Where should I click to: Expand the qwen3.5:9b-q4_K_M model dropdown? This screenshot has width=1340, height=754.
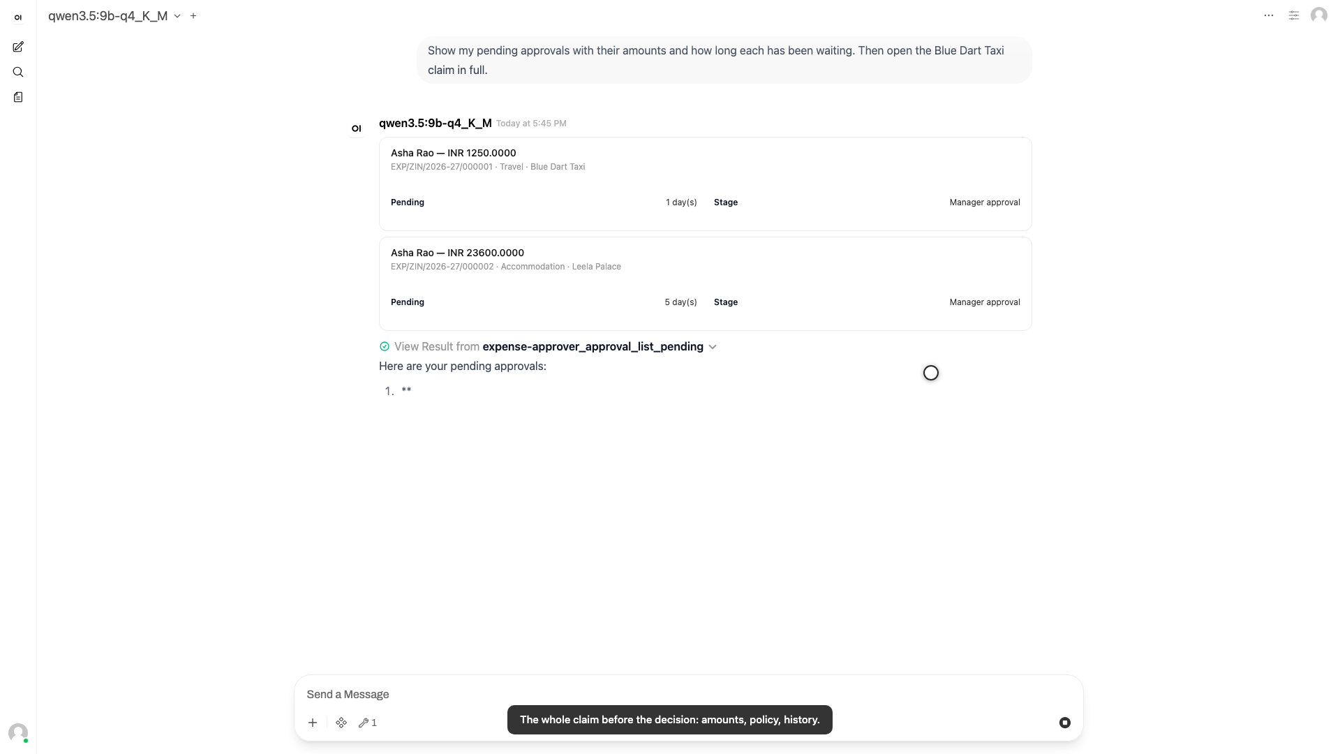pos(114,15)
